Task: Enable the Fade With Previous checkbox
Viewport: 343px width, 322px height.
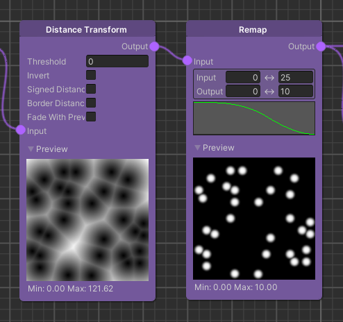Action: (91, 117)
